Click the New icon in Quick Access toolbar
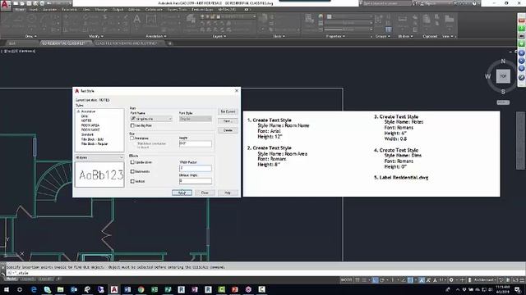The height and width of the screenshot is (295, 526). (x=16, y=3)
